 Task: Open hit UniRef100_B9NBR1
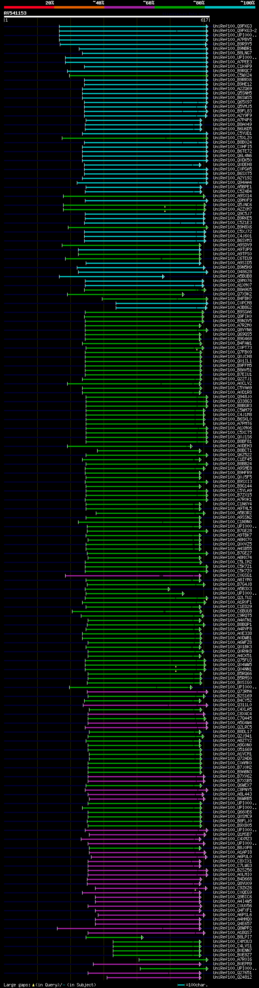[x=232, y=49]
